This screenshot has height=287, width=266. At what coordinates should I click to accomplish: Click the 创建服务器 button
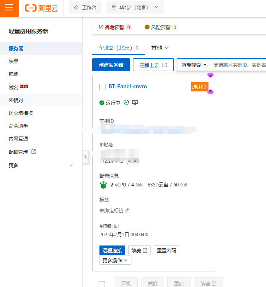[x=111, y=65]
